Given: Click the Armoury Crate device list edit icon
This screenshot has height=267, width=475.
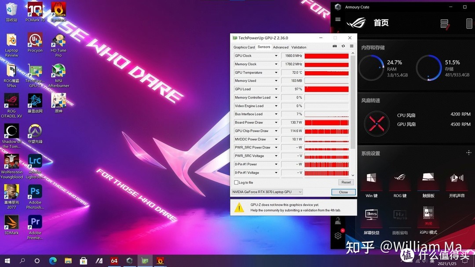Looking at the screenshot, I should pyautogui.click(x=445, y=24).
